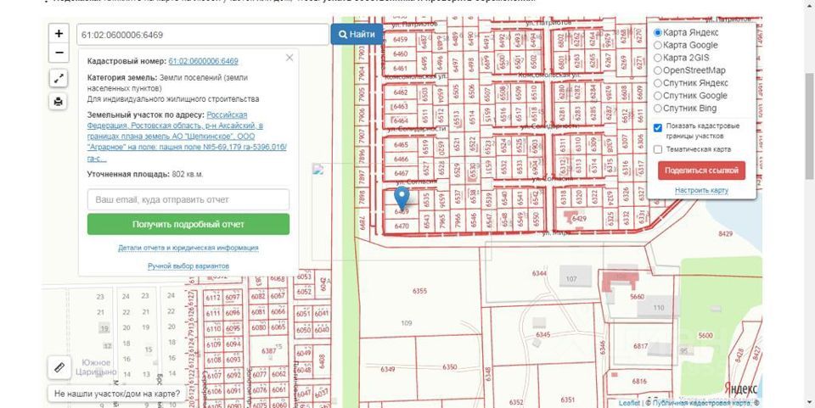Click parcel 6344 on the map
Screen dimensions: 815x408
[540, 273]
